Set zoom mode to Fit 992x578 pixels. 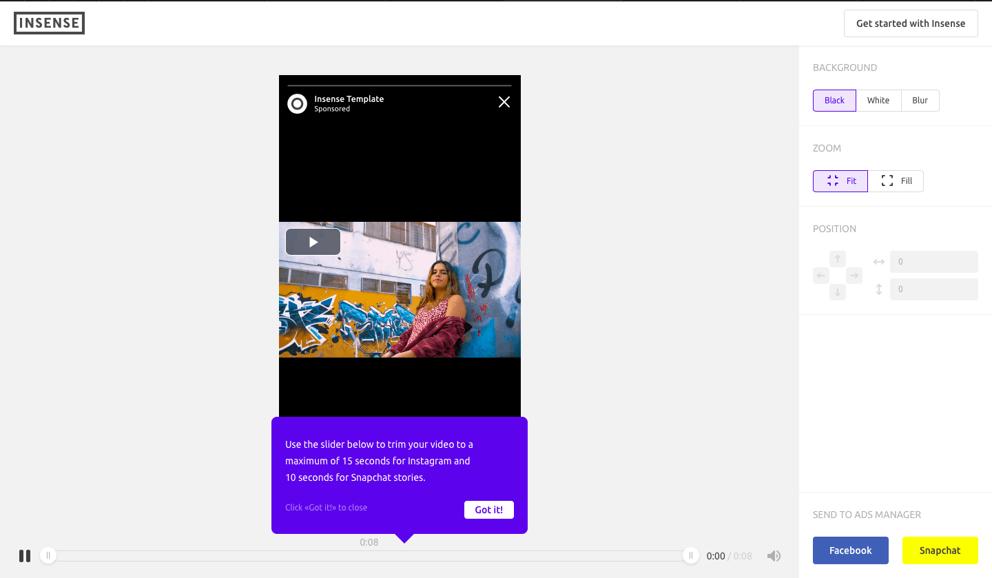tap(840, 181)
